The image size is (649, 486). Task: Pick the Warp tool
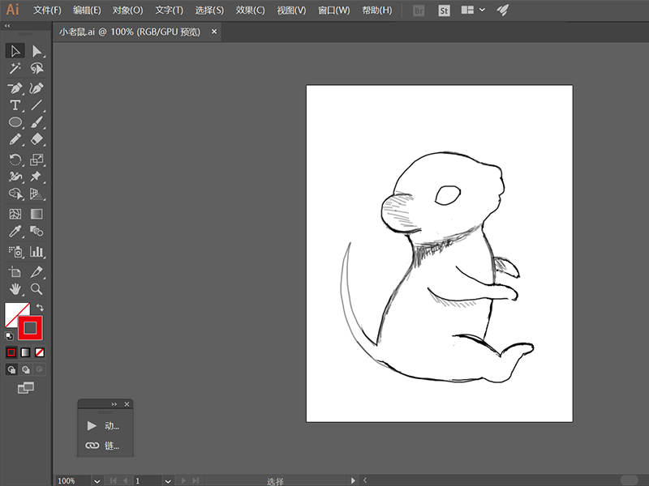tap(15, 177)
